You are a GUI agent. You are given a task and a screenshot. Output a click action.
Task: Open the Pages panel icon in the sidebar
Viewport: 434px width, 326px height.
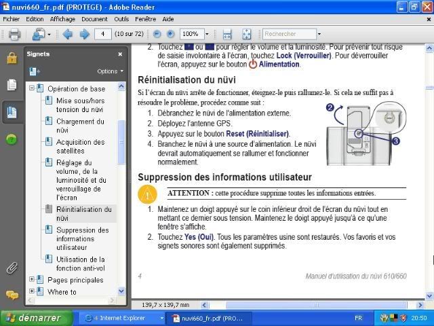(12, 85)
